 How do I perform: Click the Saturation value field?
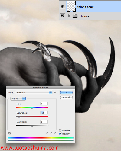pyautogui.click(x=44, y=113)
